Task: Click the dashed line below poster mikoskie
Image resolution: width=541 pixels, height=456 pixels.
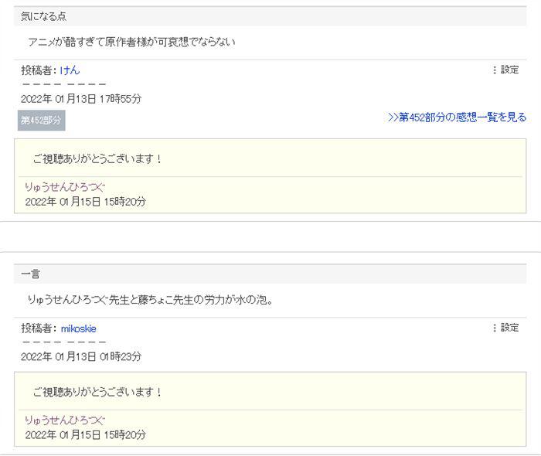Action: click(x=63, y=342)
